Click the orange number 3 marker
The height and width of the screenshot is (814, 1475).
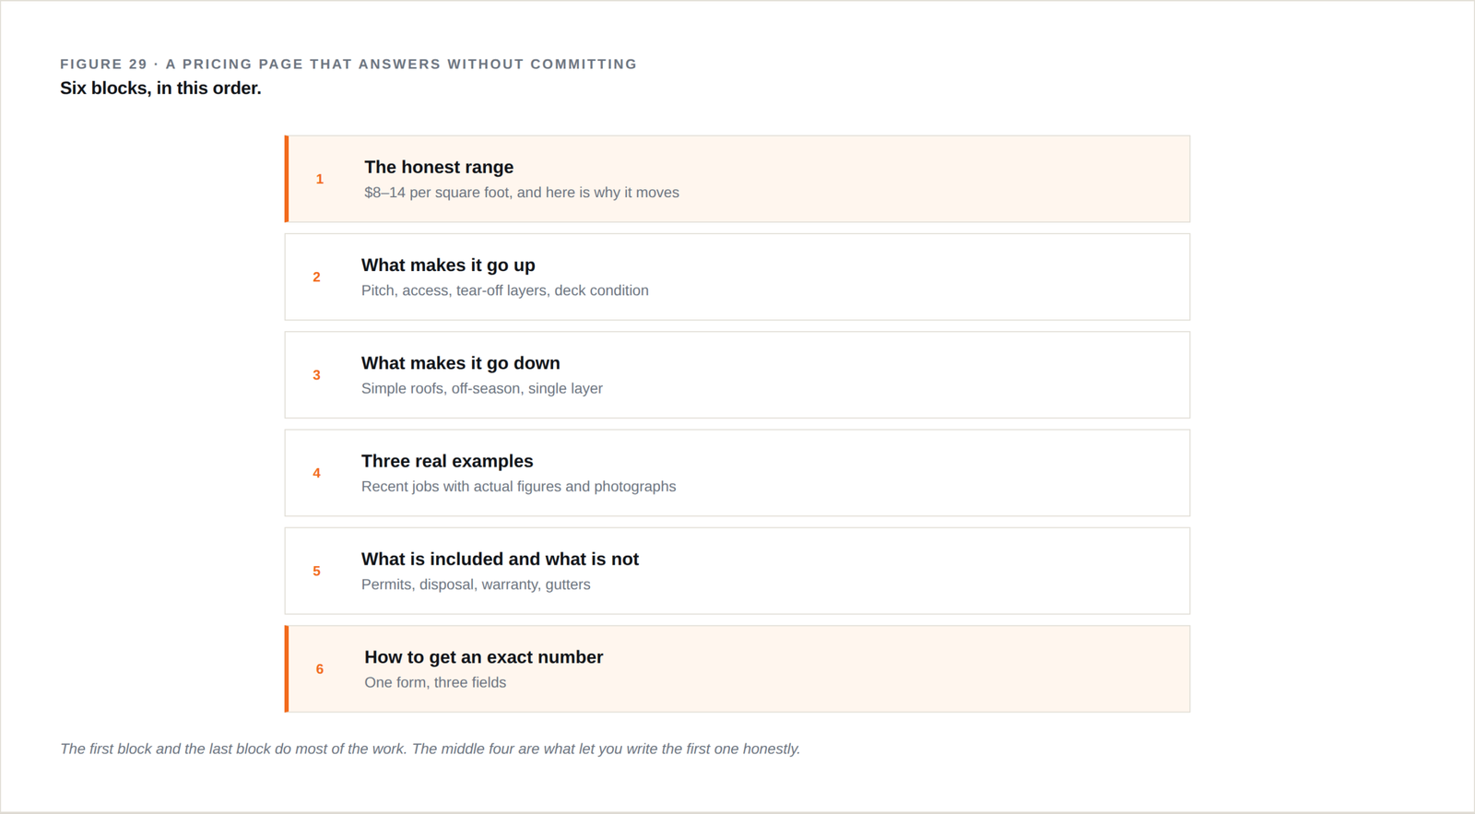pos(316,375)
